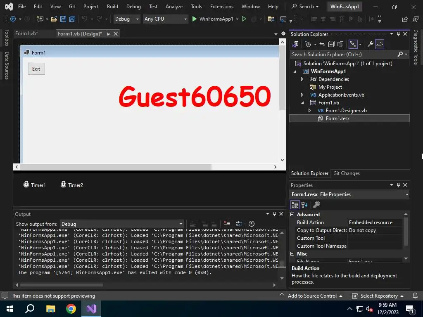Click the Send Feedback person icon

(416, 19)
